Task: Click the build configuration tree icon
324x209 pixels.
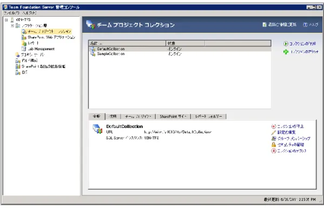Action: pos(18,60)
